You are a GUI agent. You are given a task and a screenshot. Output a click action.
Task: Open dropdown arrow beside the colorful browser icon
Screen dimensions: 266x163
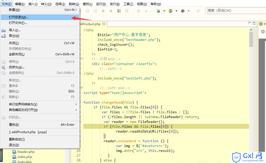[176, 11]
